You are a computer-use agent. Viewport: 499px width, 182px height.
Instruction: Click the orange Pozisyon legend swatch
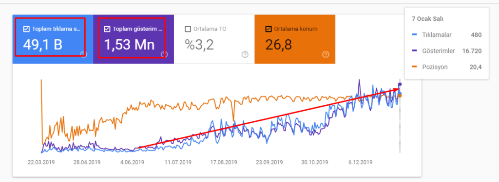(414, 67)
